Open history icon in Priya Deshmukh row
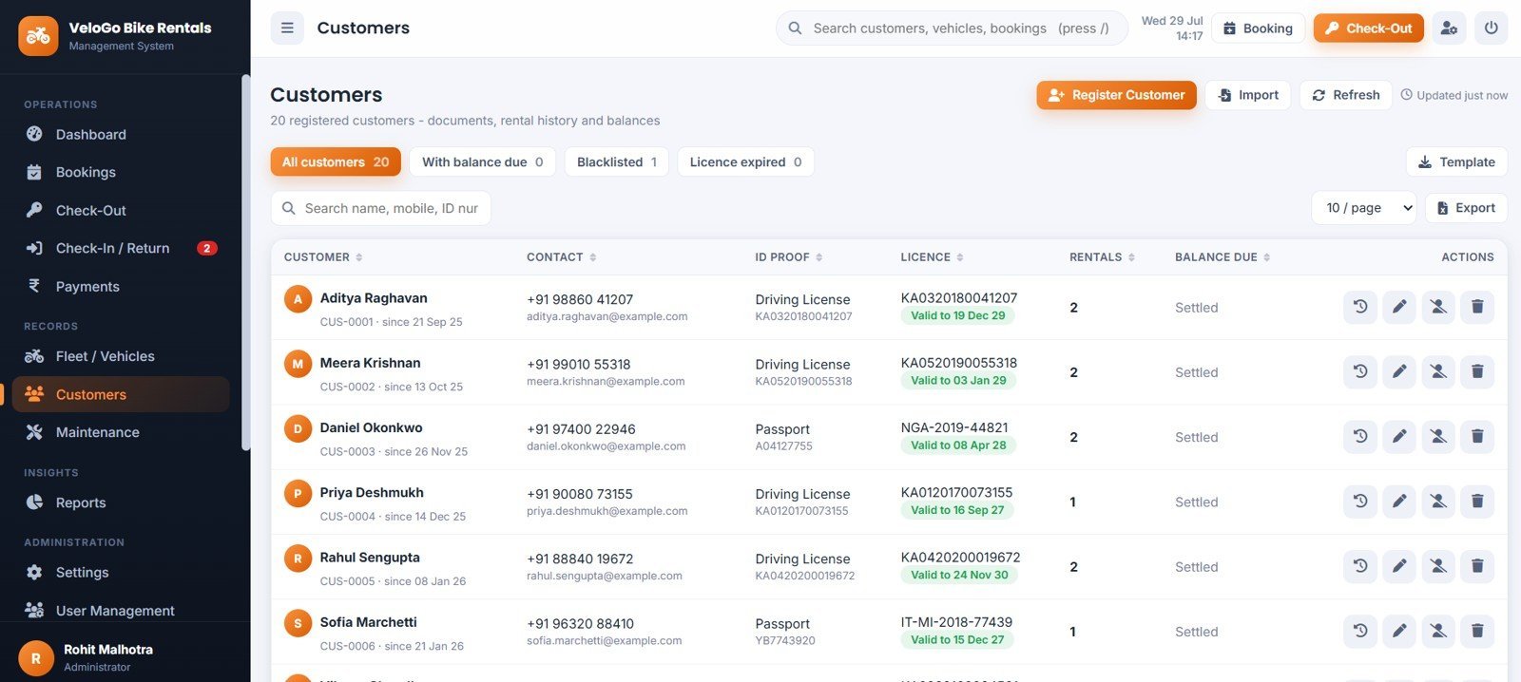1521x682 pixels. coord(1360,502)
